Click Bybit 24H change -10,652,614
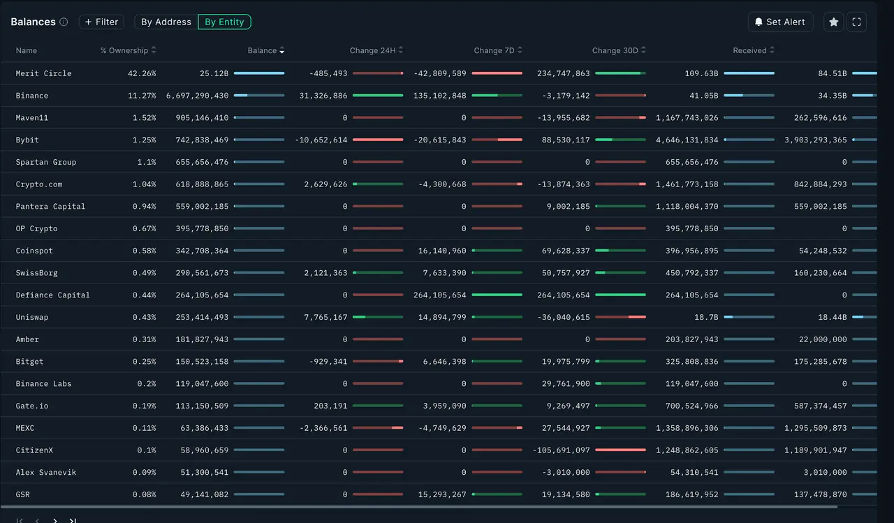This screenshot has height=523, width=894. pyautogui.click(x=321, y=140)
